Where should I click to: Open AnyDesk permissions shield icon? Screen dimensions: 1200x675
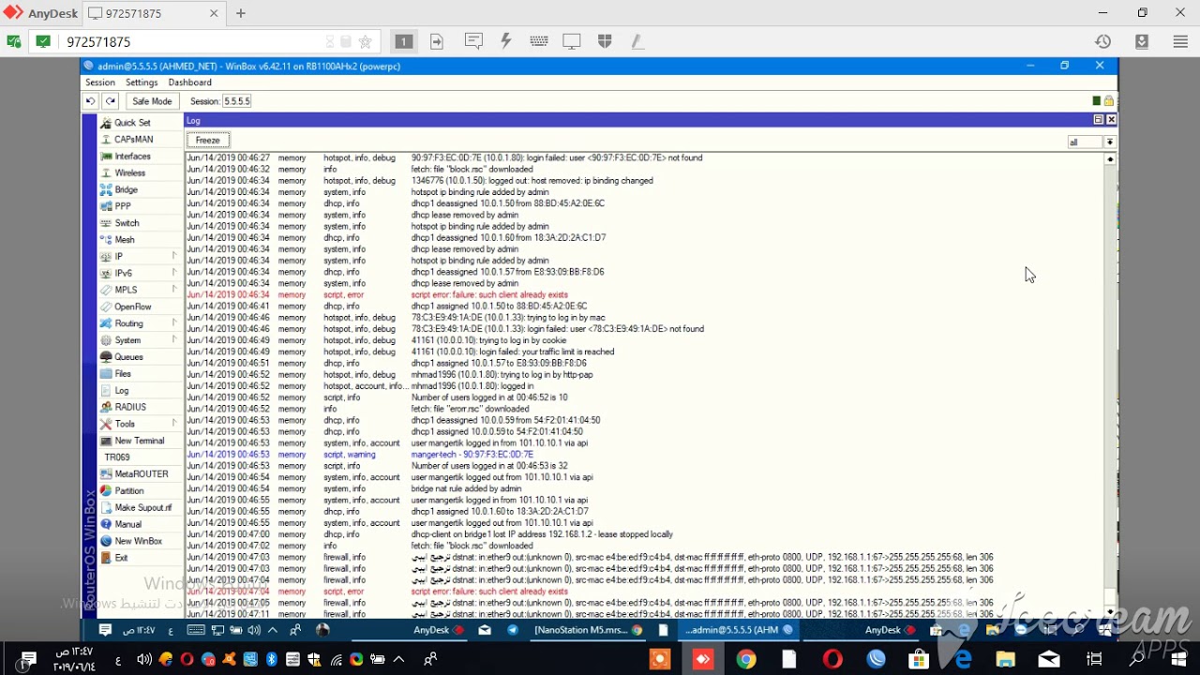pos(605,41)
